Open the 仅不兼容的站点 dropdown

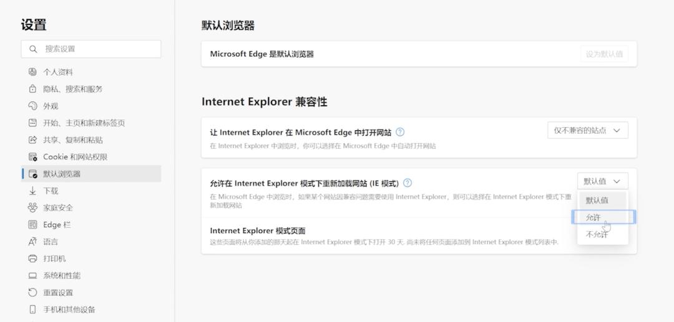pyautogui.click(x=588, y=130)
